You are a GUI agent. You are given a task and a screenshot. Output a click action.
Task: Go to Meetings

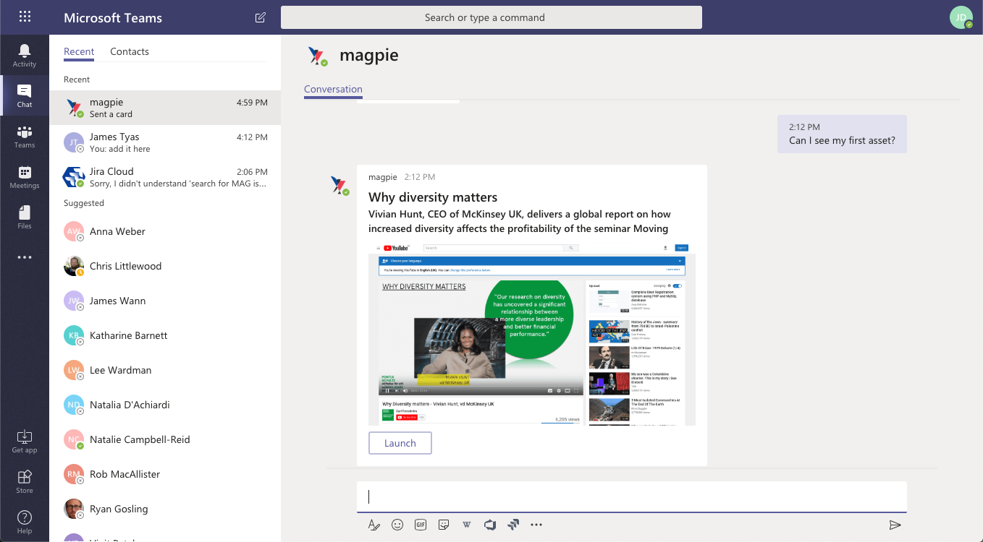25,176
